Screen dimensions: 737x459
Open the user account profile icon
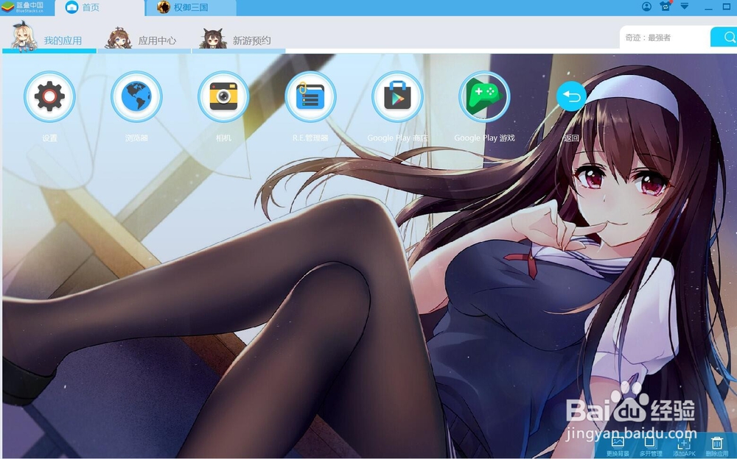pyautogui.click(x=647, y=7)
